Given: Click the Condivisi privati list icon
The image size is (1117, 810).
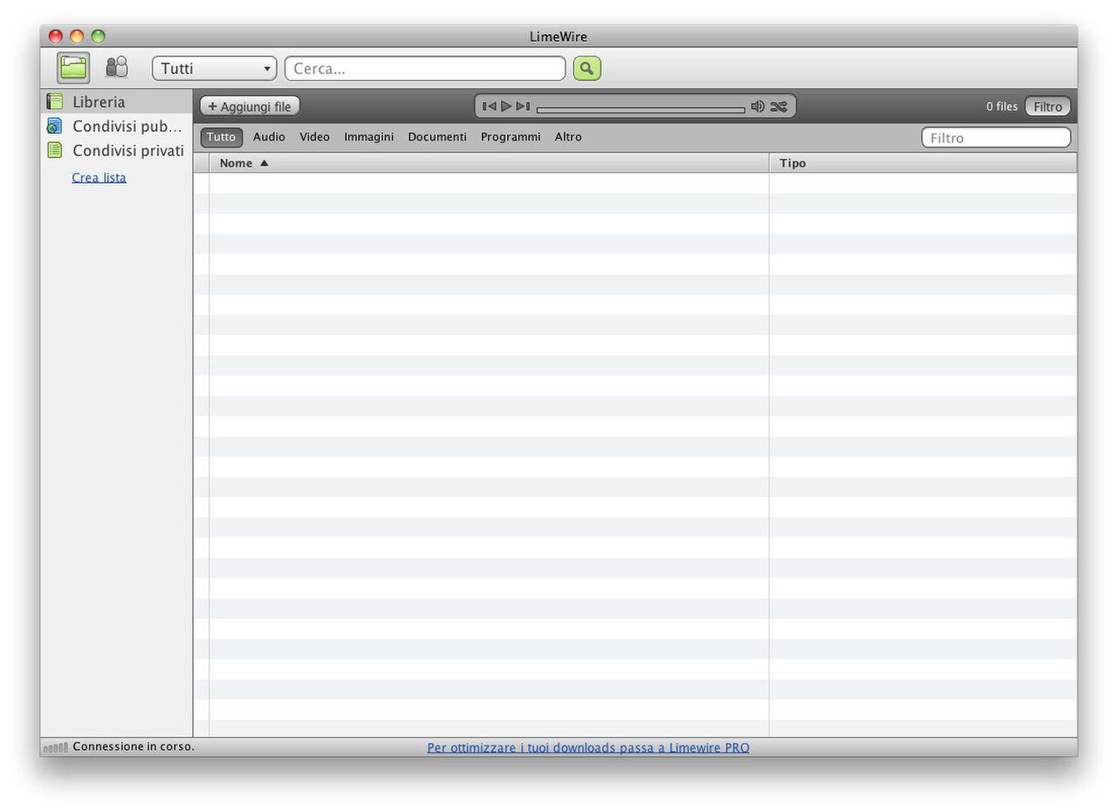Looking at the screenshot, I should 55,150.
